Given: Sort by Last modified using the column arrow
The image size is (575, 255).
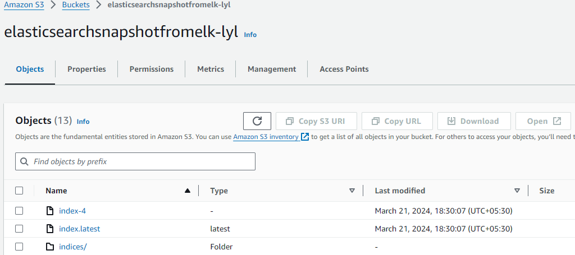Looking at the screenshot, I should tap(517, 191).
